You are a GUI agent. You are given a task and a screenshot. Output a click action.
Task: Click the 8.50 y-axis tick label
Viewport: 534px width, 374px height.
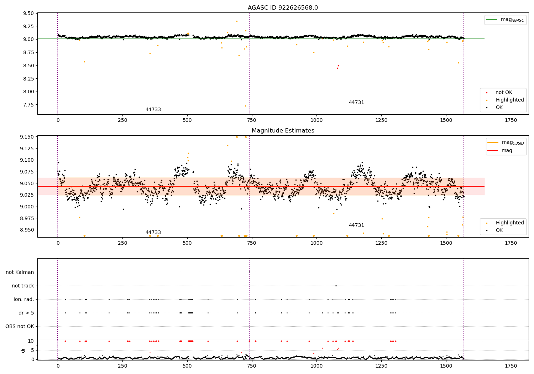[x=28, y=66]
